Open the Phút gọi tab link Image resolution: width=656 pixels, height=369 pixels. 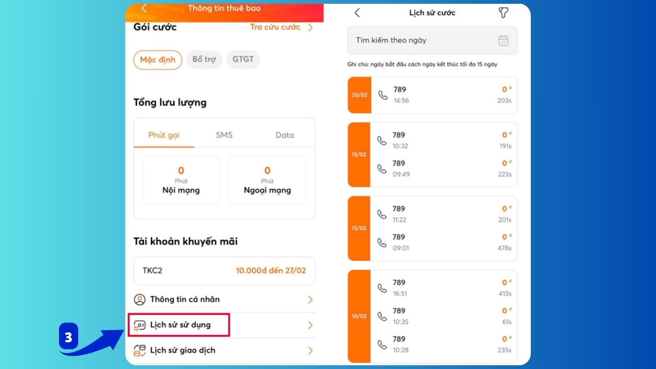(x=163, y=134)
